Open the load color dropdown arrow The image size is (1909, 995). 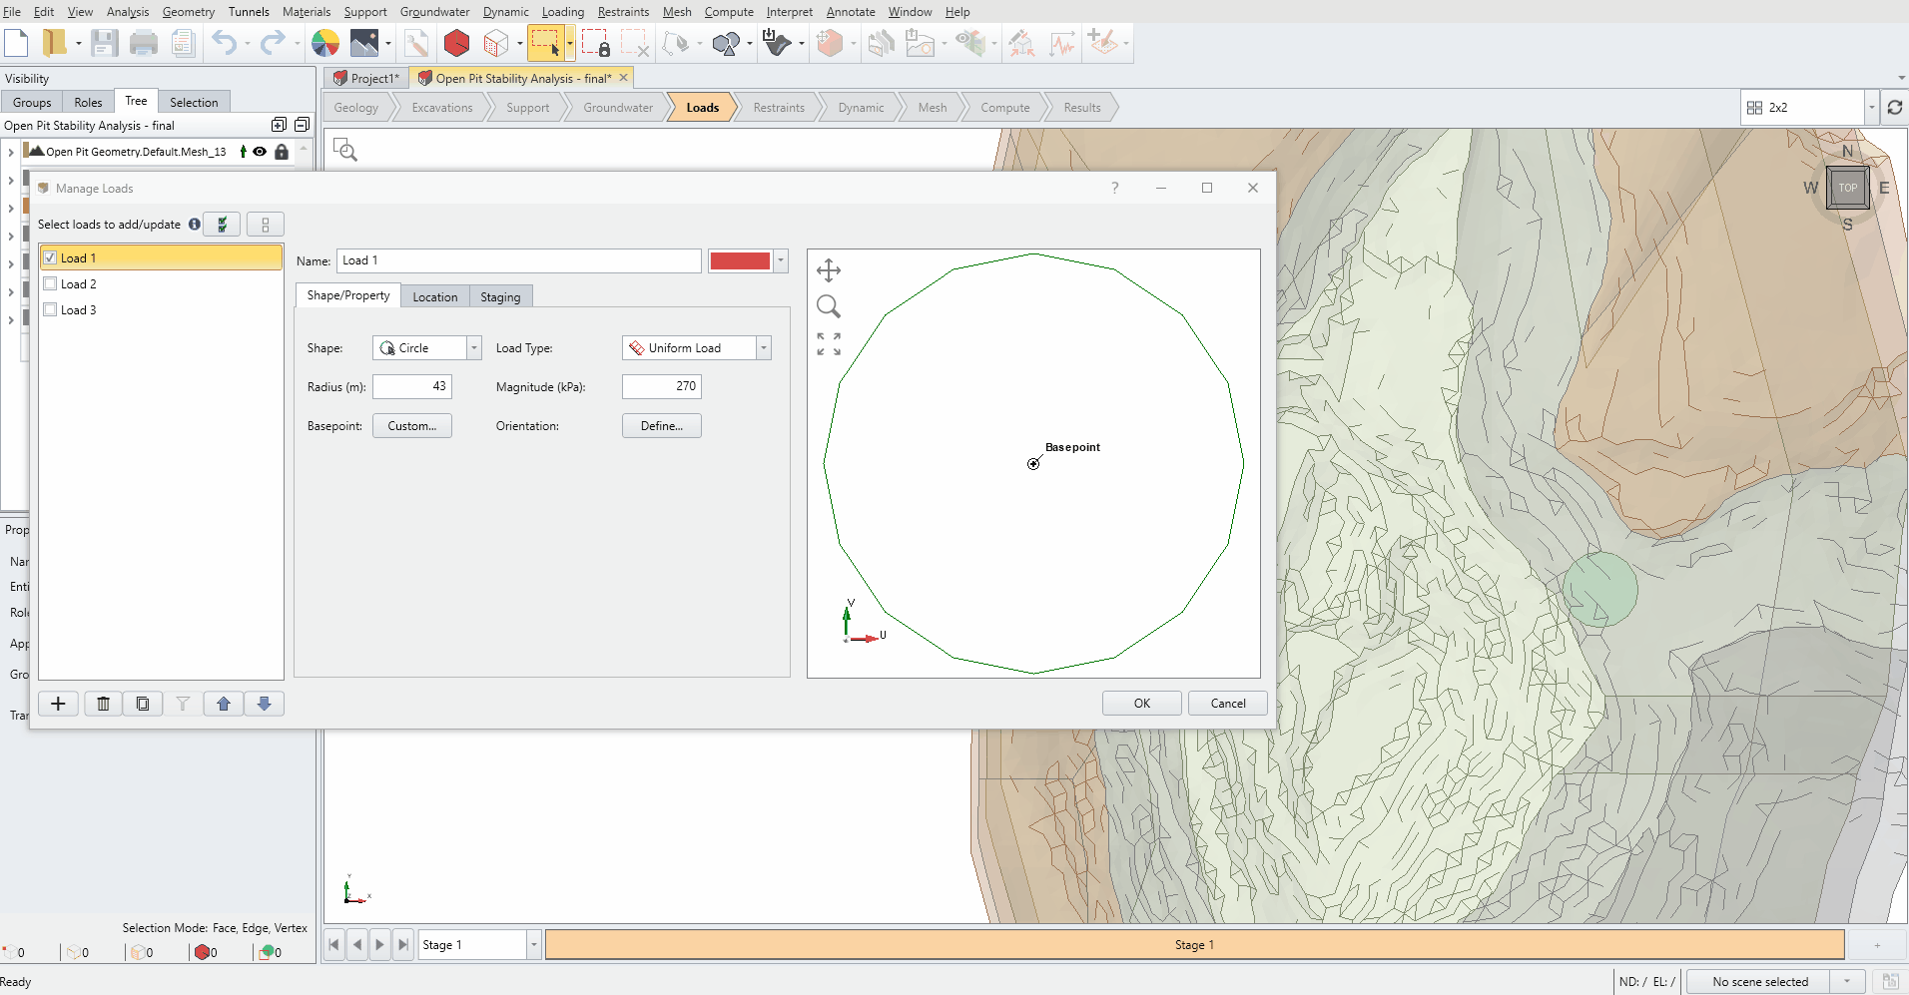781,260
